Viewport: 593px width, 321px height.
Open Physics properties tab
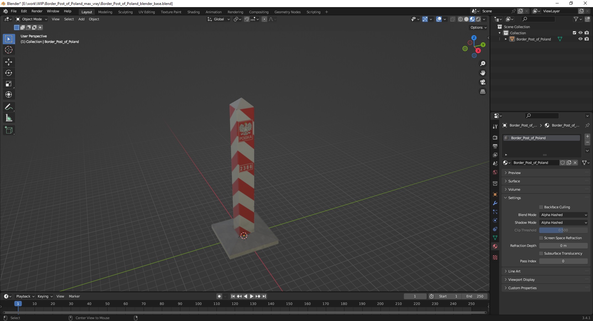click(495, 220)
